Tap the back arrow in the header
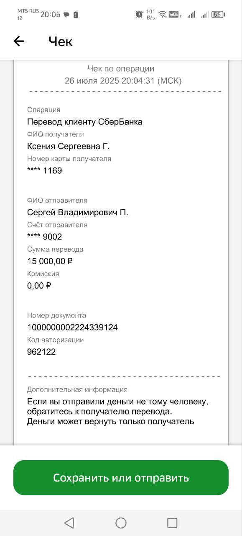242x536 pixels. click(x=19, y=41)
